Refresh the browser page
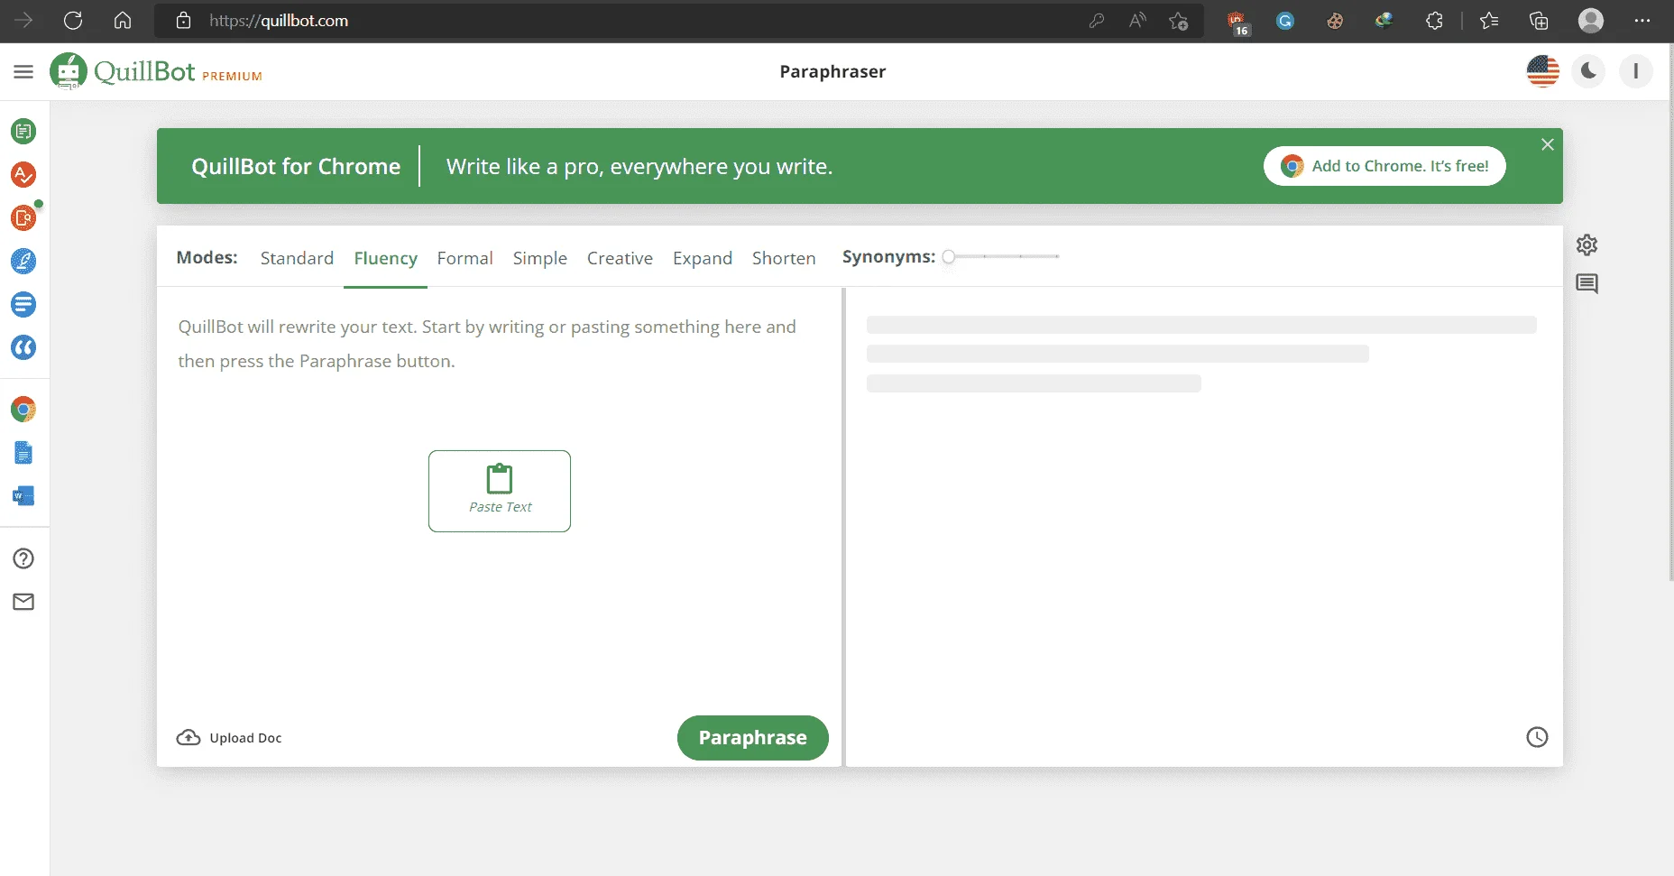1674x876 pixels. pos(73,21)
